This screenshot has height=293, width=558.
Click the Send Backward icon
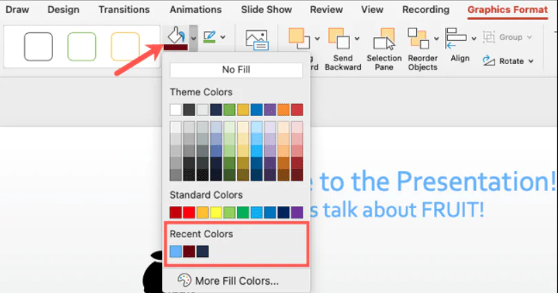click(339, 38)
